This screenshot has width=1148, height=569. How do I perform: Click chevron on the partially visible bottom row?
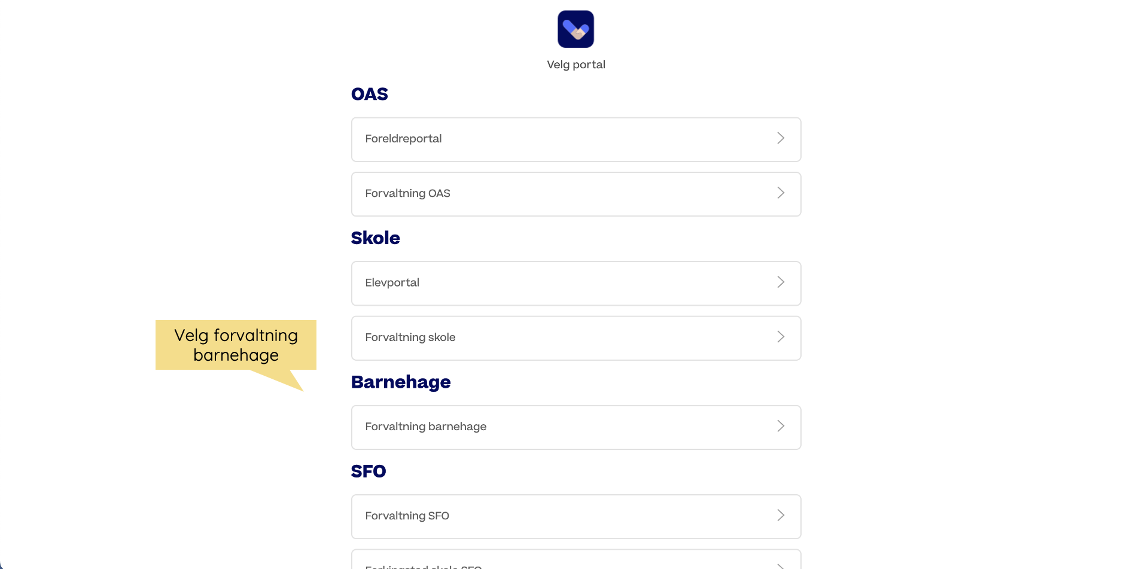(x=781, y=566)
